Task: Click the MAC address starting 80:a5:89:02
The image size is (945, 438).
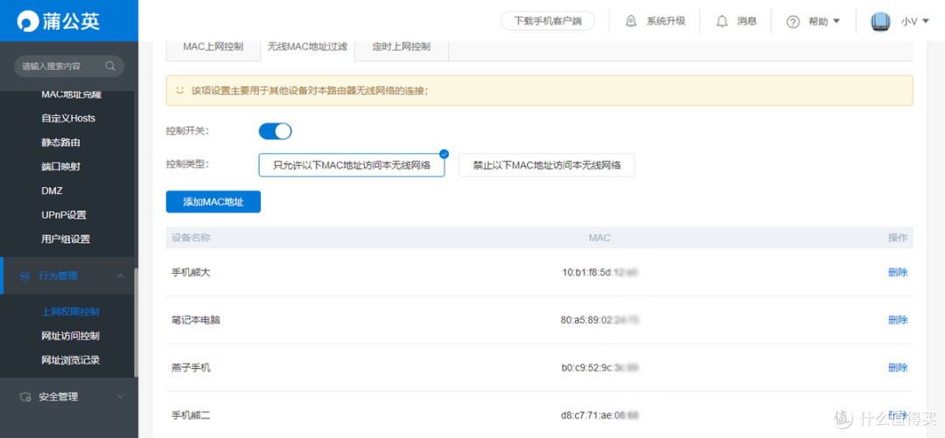Action: pyautogui.click(x=599, y=320)
